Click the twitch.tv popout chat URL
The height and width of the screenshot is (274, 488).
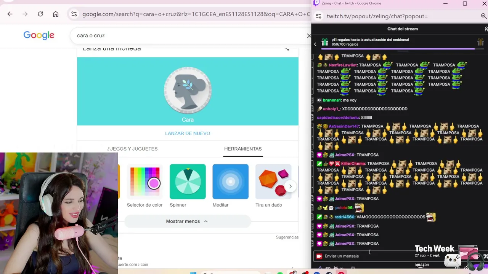click(377, 16)
